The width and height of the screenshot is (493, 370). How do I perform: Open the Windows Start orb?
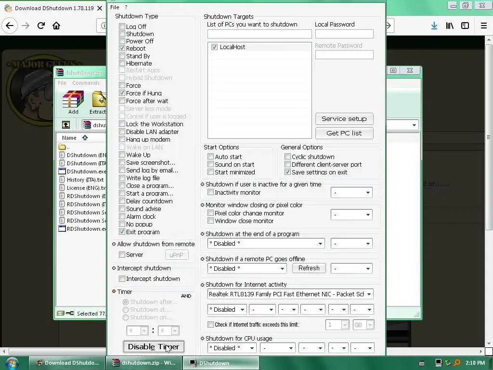(12, 363)
